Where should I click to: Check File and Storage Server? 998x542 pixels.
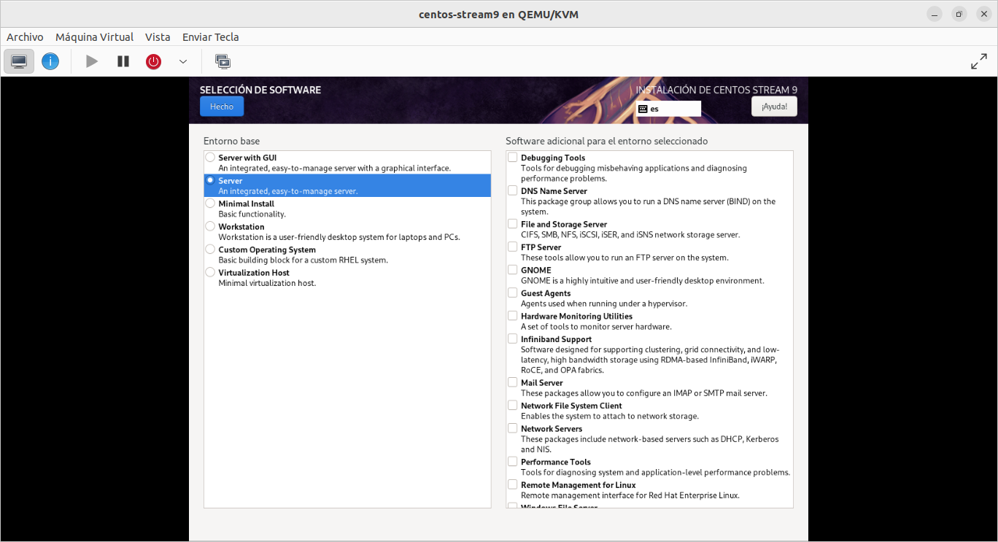click(x=513, y=224)
